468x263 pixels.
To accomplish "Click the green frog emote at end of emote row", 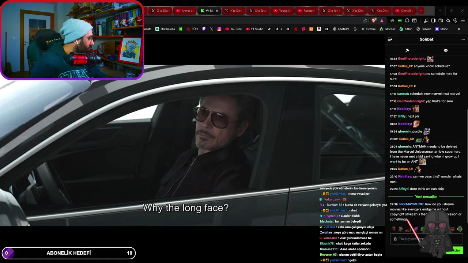I will [460, 229].
